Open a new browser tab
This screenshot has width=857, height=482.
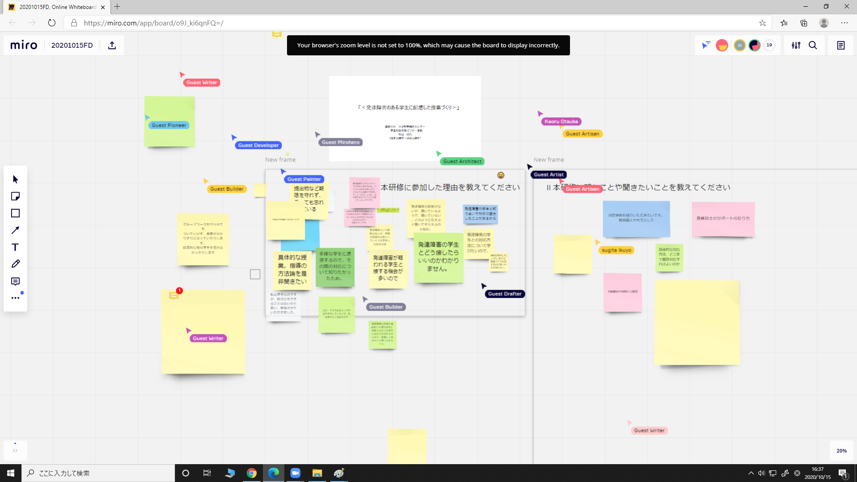point(117,7)
